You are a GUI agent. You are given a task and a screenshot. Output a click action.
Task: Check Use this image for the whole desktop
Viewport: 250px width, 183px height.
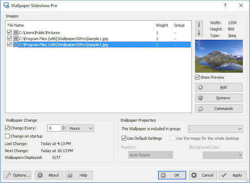(173, 138)
